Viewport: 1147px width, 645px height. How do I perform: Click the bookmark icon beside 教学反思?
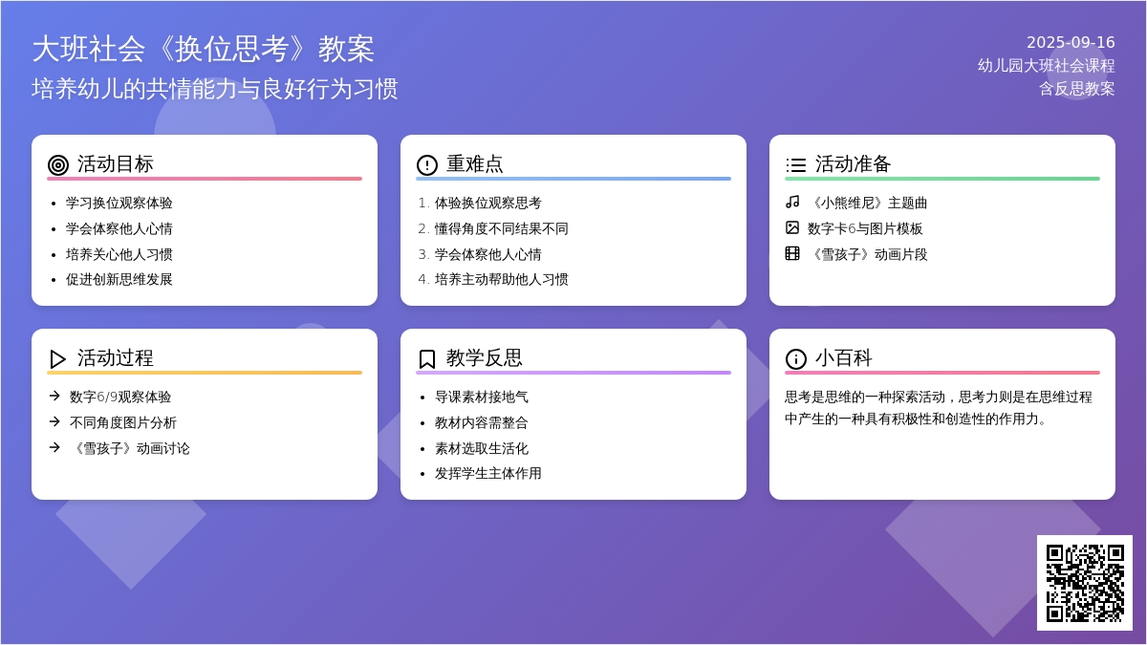coord(427,359)
